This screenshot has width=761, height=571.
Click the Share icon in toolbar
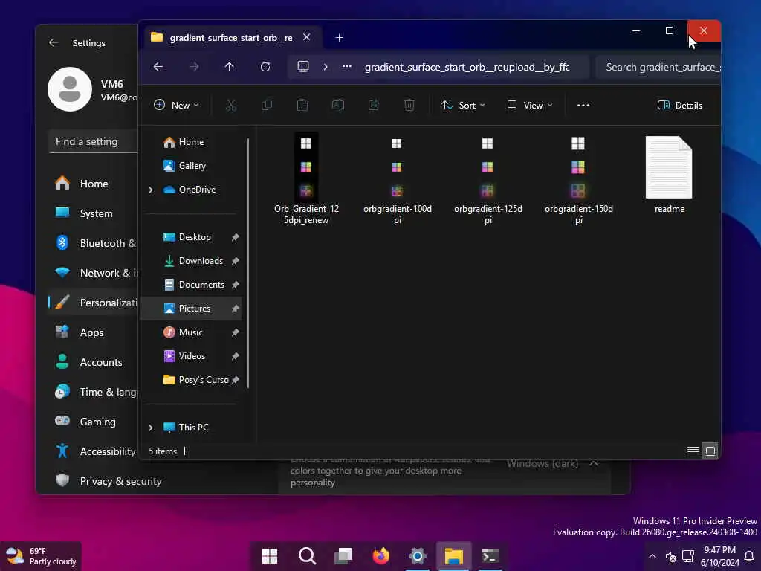click(373, 105)
